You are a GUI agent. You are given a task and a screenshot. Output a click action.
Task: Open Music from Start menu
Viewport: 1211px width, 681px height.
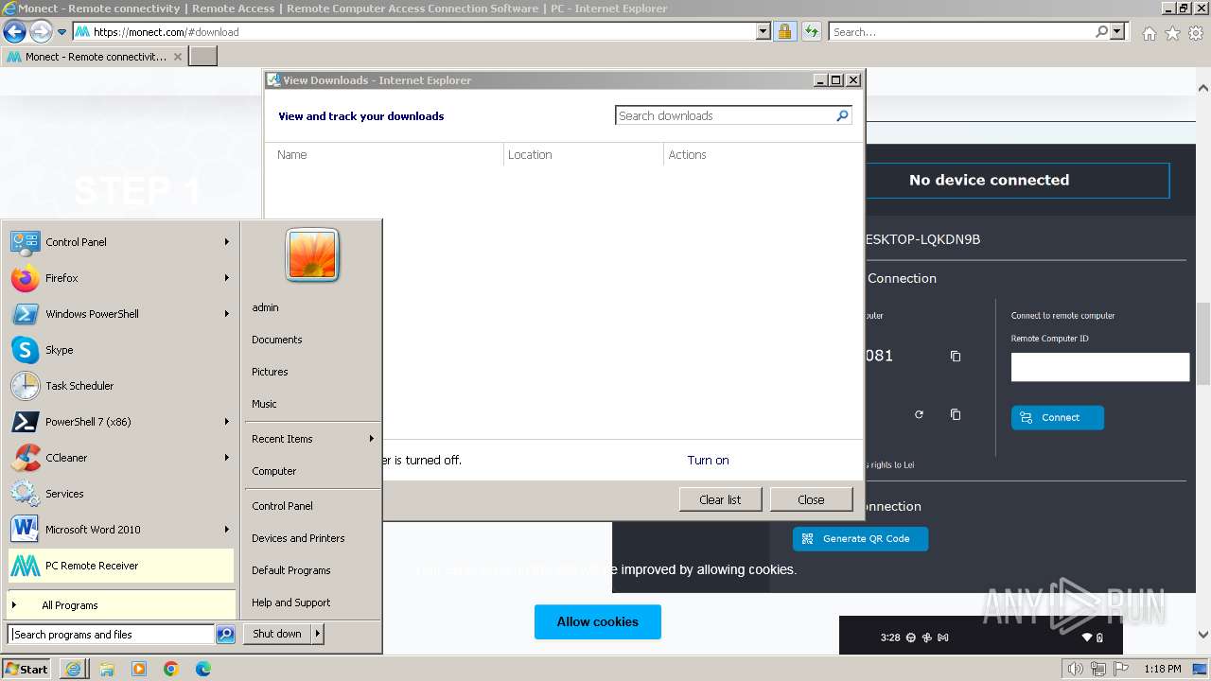[x=264, y=404]
